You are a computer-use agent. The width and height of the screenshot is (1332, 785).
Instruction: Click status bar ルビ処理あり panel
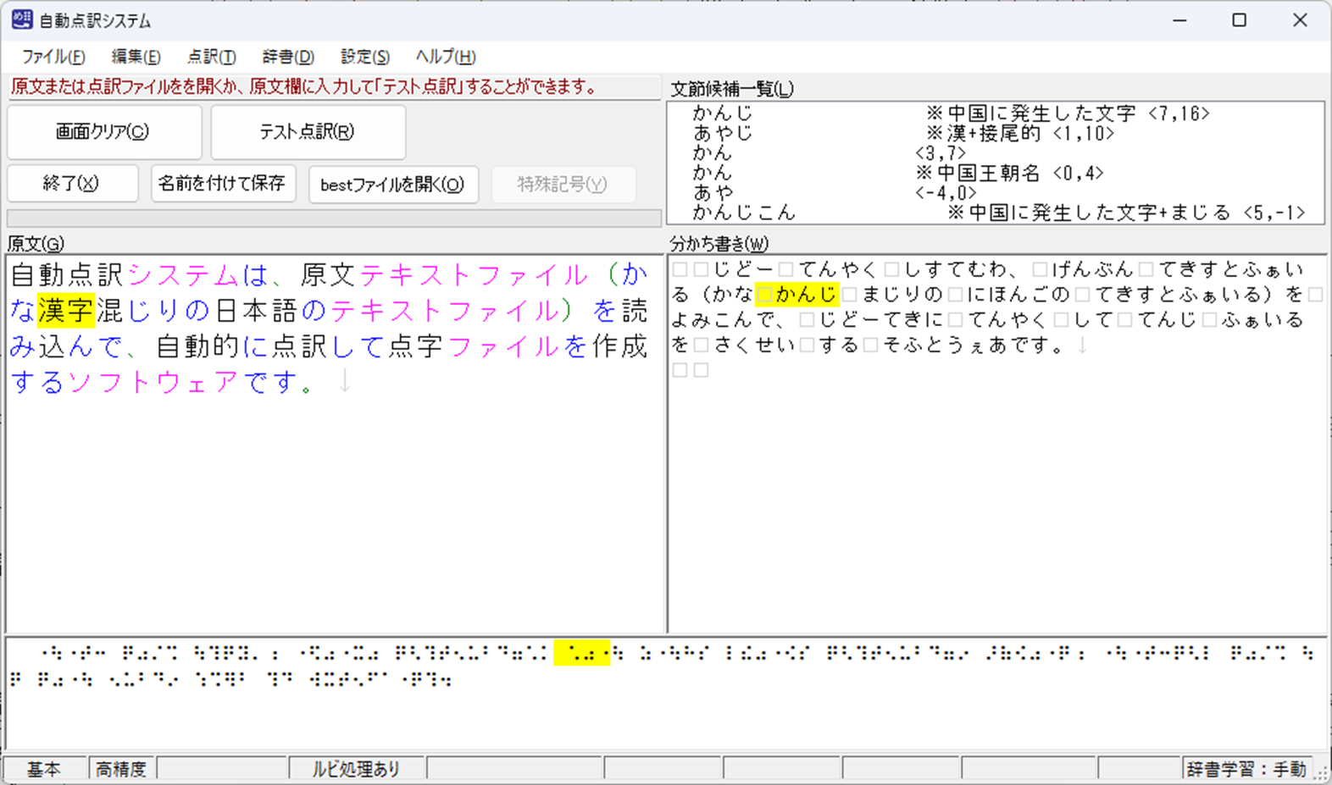pyautogui.click(x=357, y=769)
